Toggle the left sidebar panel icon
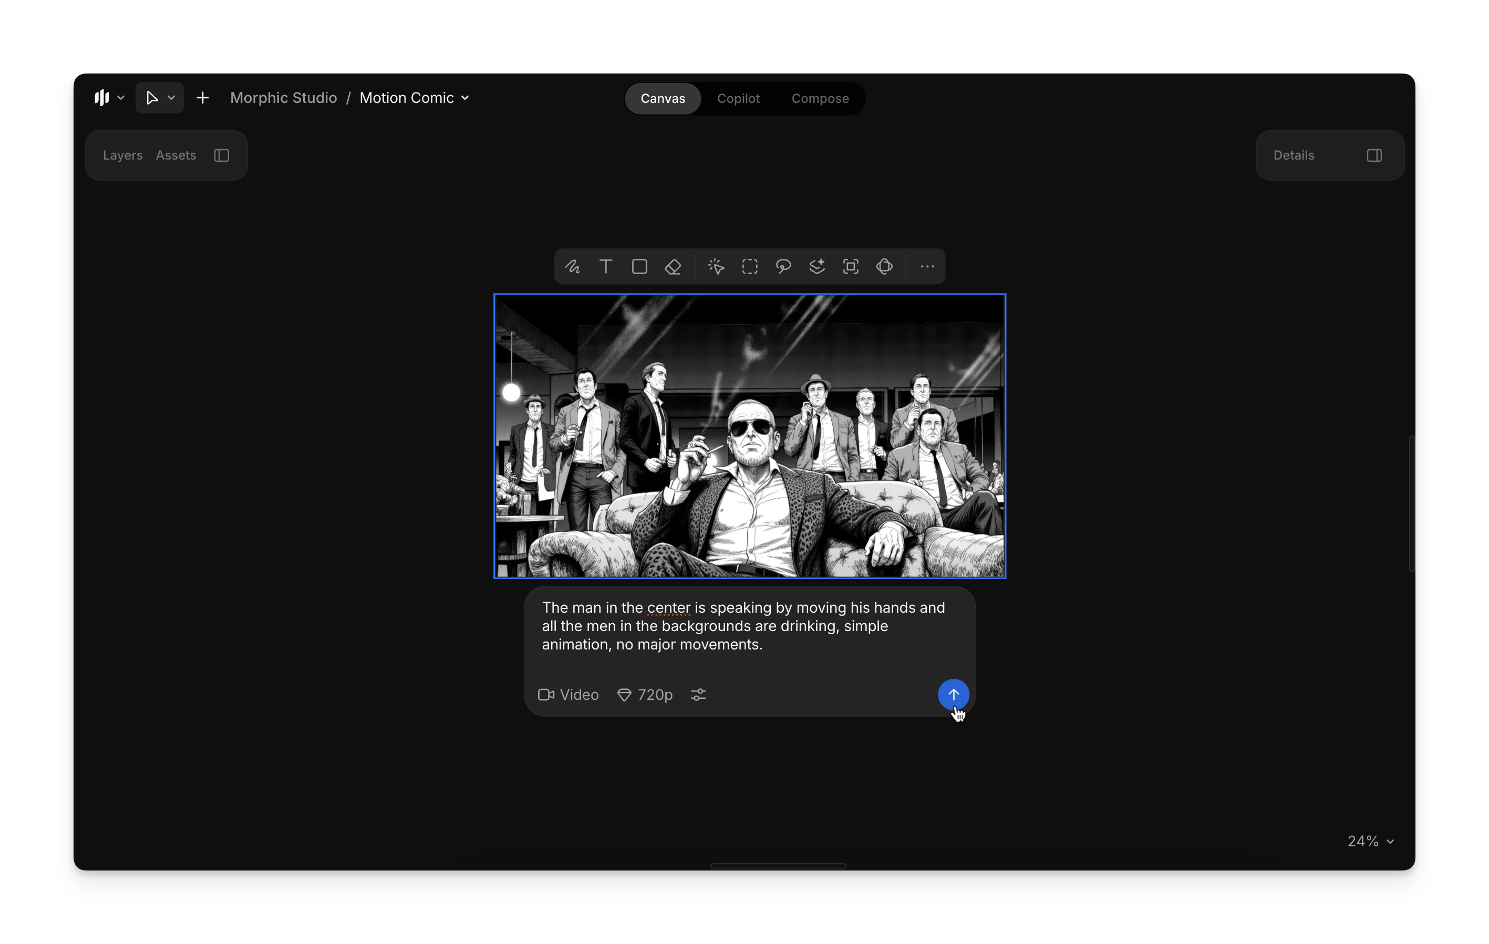The image size is (1489, 944). (x=221, y=156)
